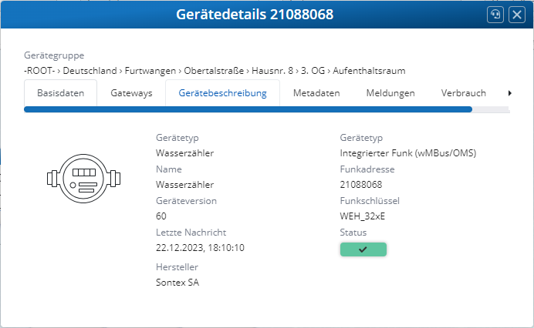Click the green status checkmark indicator
Image resolution: width=534 pixels, height=328 pixels.
click(363, 249)
